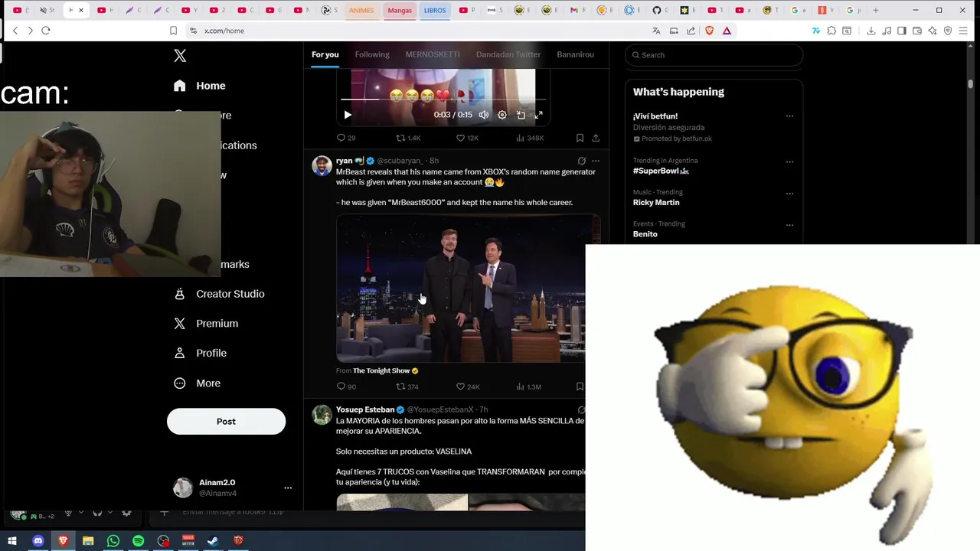Reply to ryan's post with 90 comments
The height and width of the screenshot is (551, 980).
coord(346,386)
